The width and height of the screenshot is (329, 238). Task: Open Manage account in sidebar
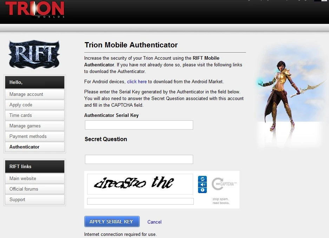click(35, 94)
